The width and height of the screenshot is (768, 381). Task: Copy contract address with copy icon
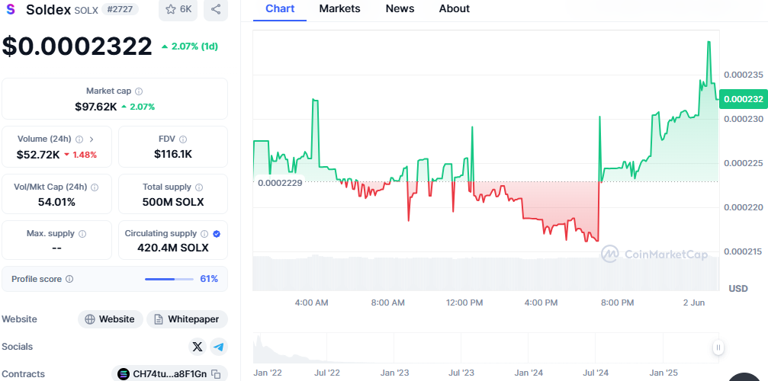pos(216,374)
